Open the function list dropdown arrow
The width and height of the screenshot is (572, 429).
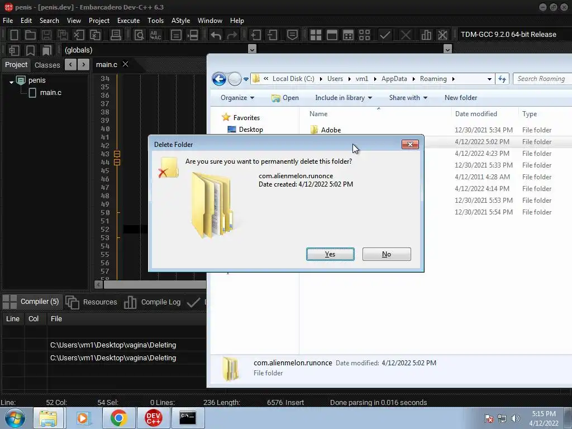[x=448, y=49]
